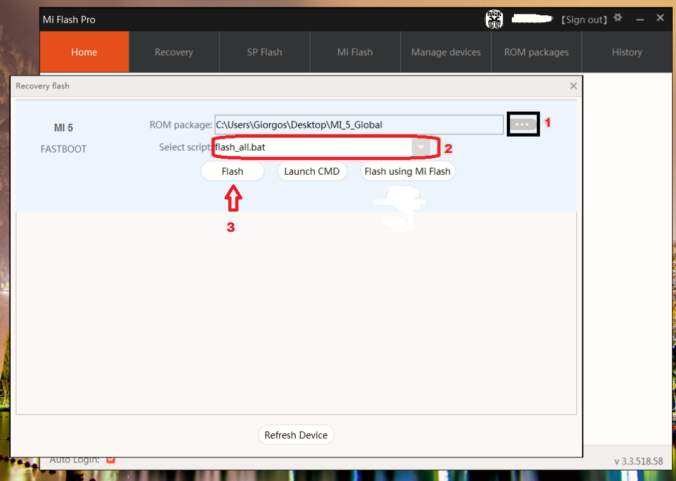Browse for ROM package with ellipsis button

tap(523, 125)
